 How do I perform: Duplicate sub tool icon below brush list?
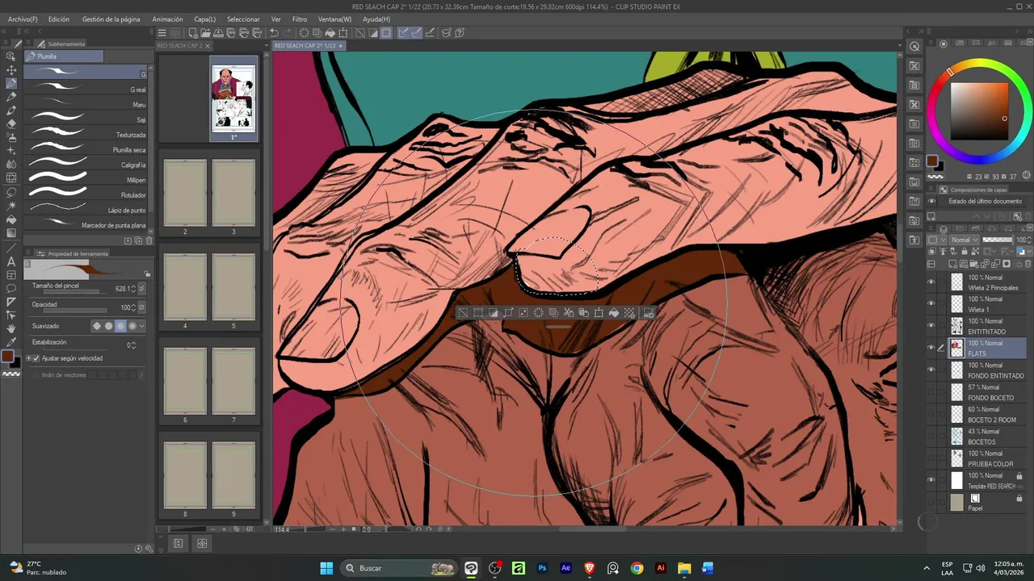pyautogui.click(x=138, y=240)
